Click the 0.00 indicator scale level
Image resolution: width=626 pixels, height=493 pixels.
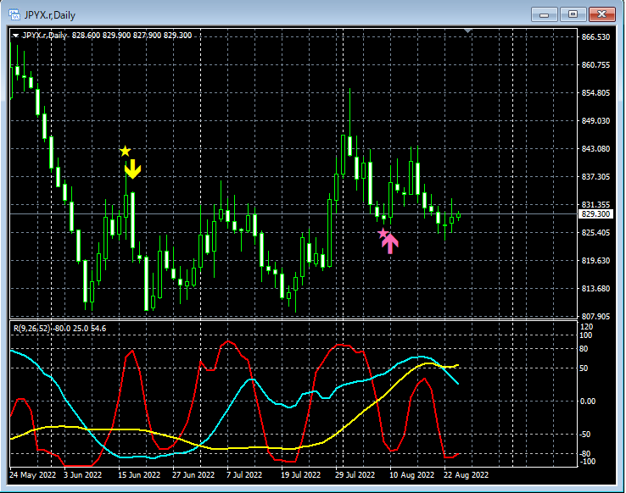point(588,402)
